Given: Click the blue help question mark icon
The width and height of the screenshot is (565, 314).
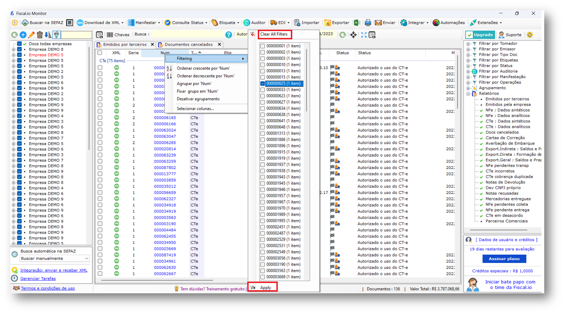Looking at the screenshot, I should pyautogui.click(x=228, y=35).
